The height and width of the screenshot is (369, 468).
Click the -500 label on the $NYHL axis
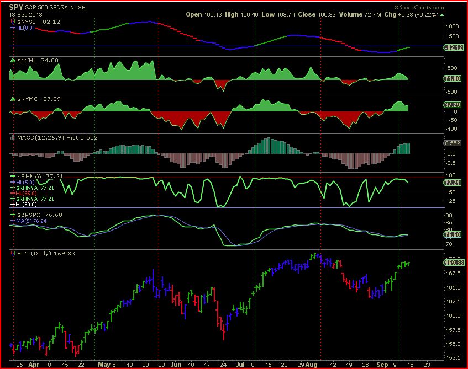451,92
